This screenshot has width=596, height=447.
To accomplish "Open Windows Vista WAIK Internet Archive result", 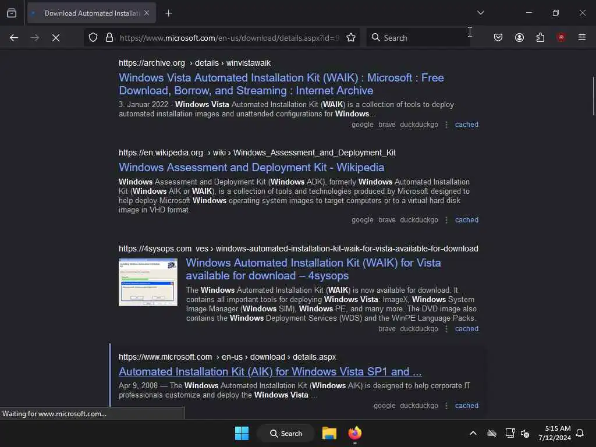I will [281, 84].
